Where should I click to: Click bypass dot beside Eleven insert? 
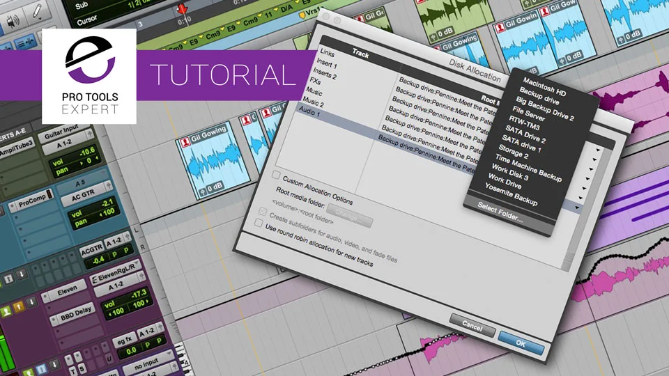(46, 297)
